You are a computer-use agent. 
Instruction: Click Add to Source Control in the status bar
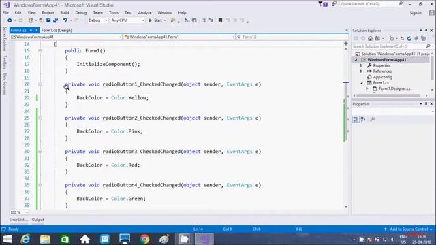pyautogui.click(x=409, y=229)
